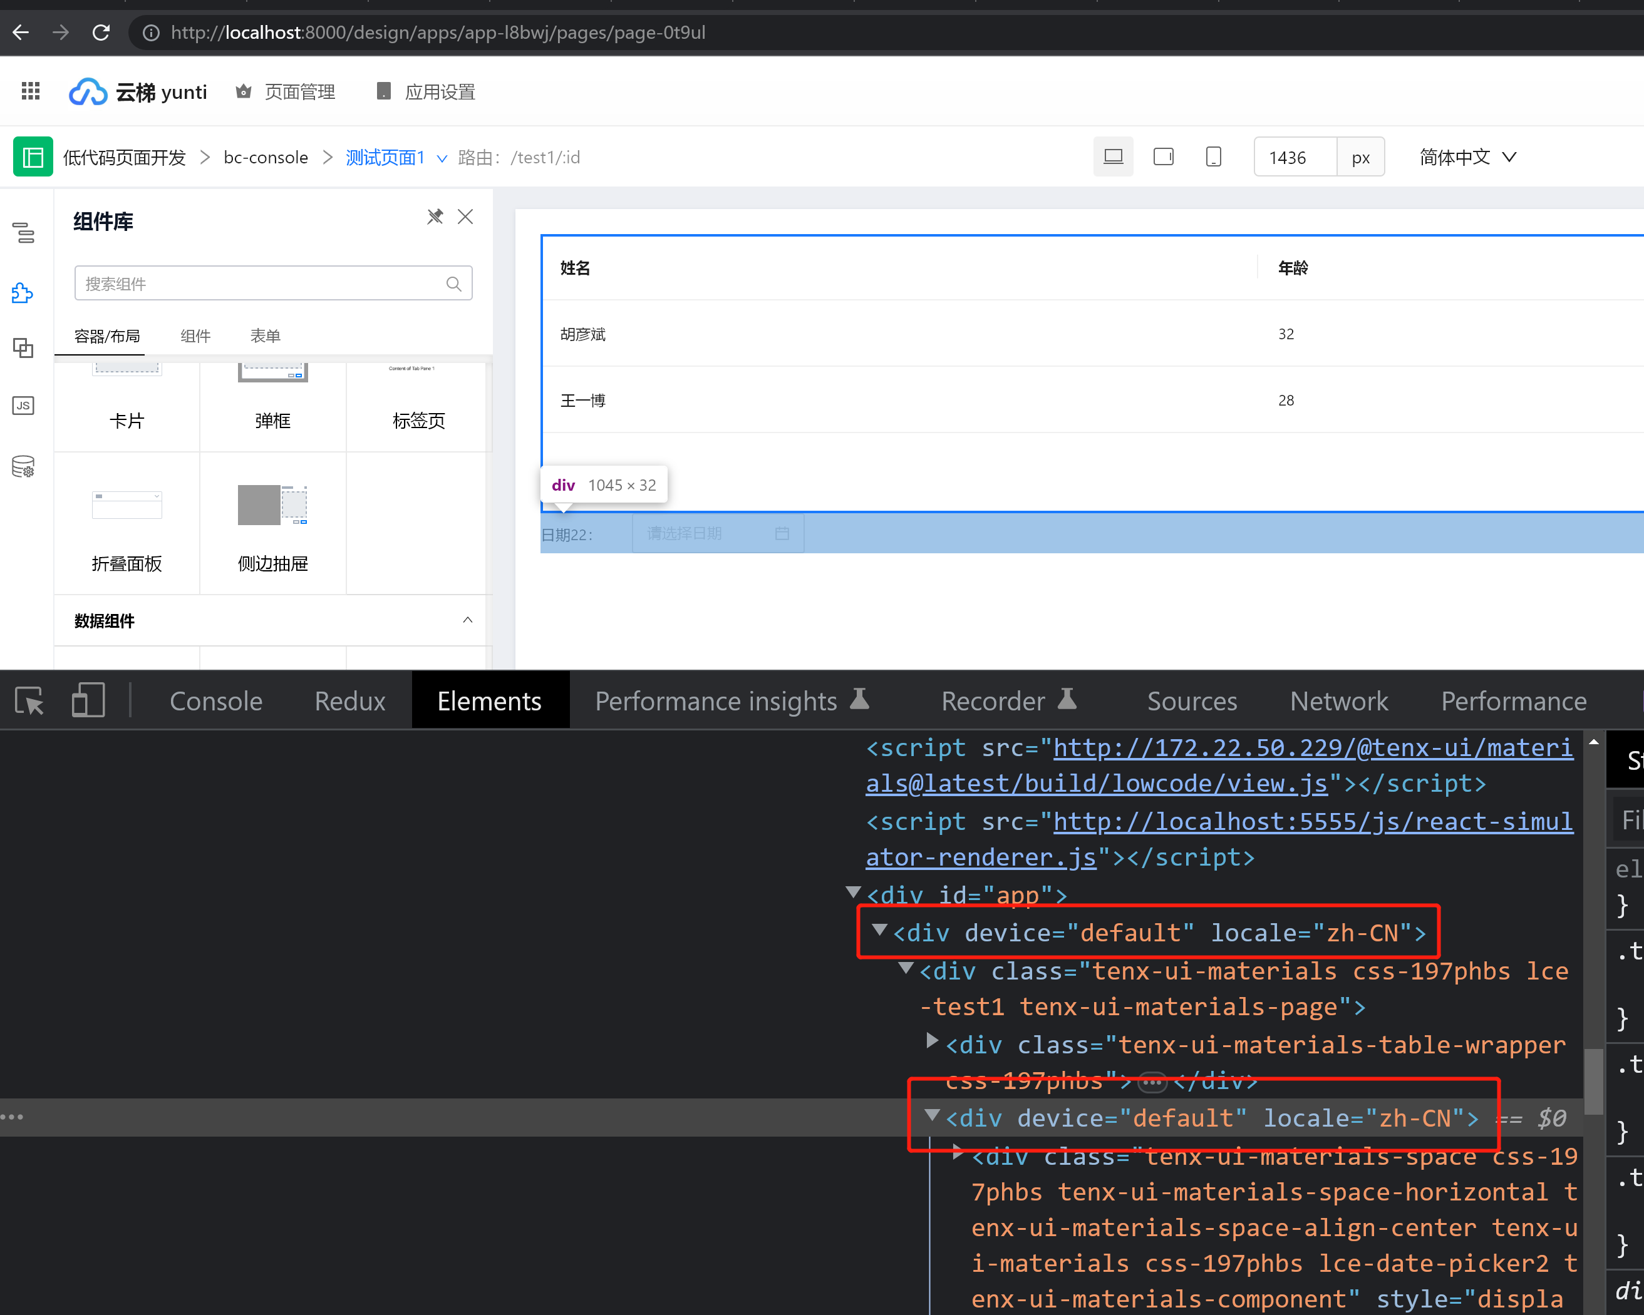
Task: Select the 标签页 tabs component
Action: [x=418, y=407]
